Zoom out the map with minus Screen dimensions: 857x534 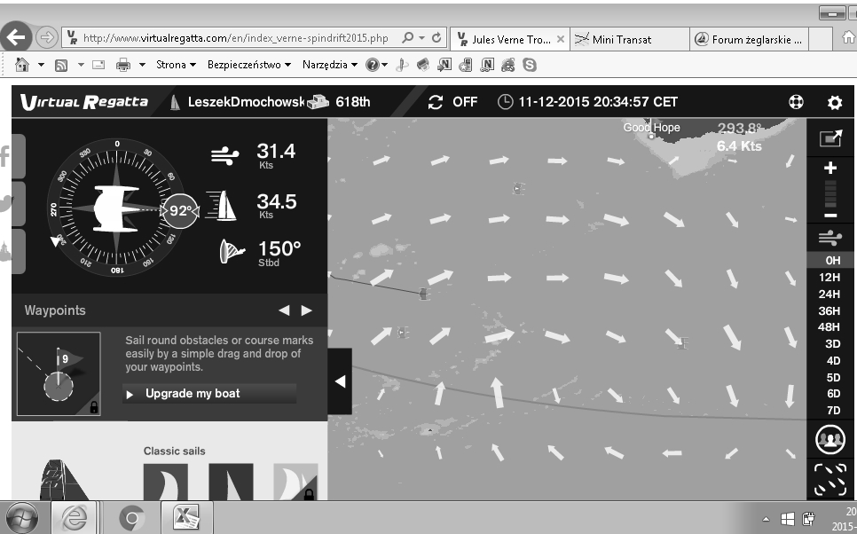[830, 216]
